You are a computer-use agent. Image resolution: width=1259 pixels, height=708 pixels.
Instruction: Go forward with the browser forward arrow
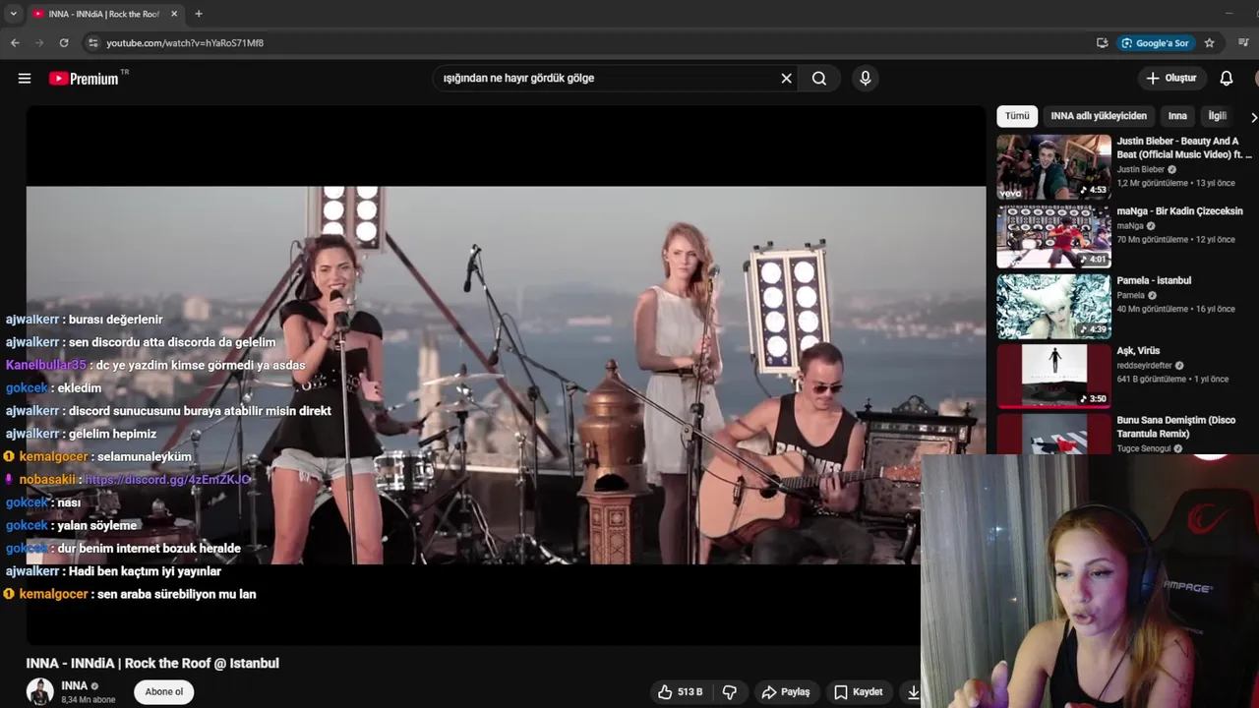point(39,43)
